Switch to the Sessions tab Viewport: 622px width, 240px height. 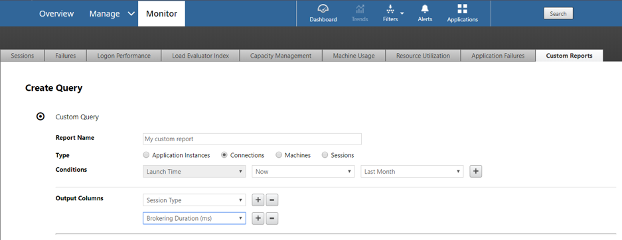tap(22, 56)
